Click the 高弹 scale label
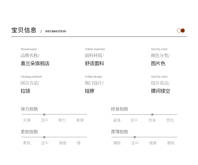This screenshot has height=165, width=198. click(80, 120)
